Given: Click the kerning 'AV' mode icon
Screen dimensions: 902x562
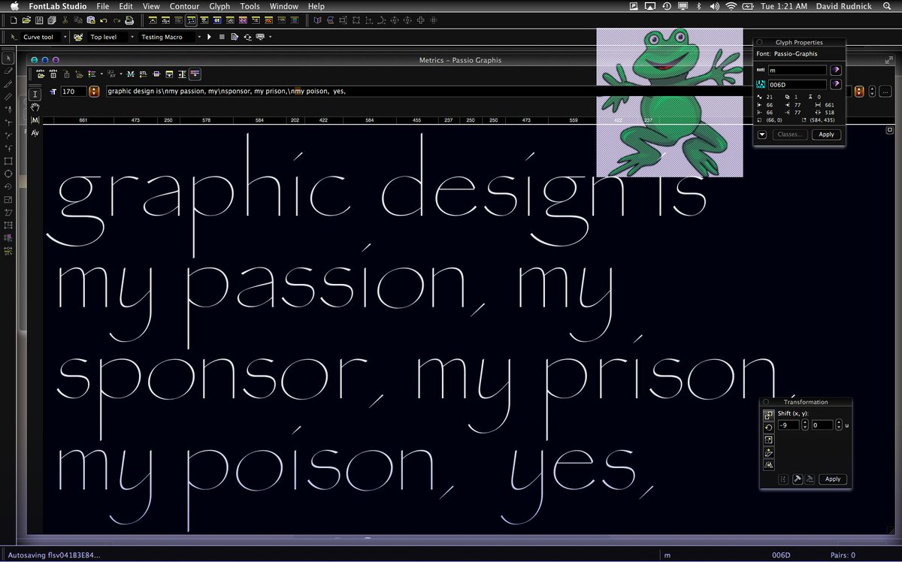Looking at the screenshot, I should pos(35,133).
